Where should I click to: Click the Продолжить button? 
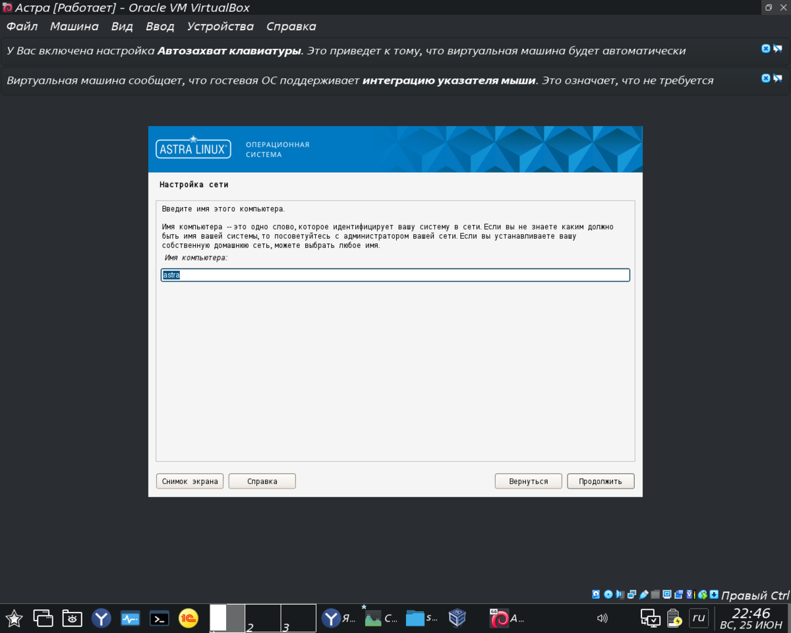coord(601,481)
